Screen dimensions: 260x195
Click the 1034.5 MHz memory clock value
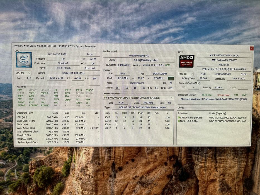122,78
